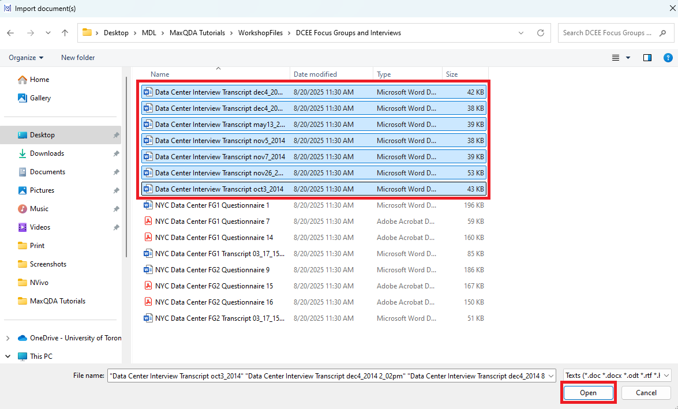Click Word icon of FG2 Questionnaire 9
The width and height of the screenshot is (678, 409).
pyautogui.click(x=148, y=270)
